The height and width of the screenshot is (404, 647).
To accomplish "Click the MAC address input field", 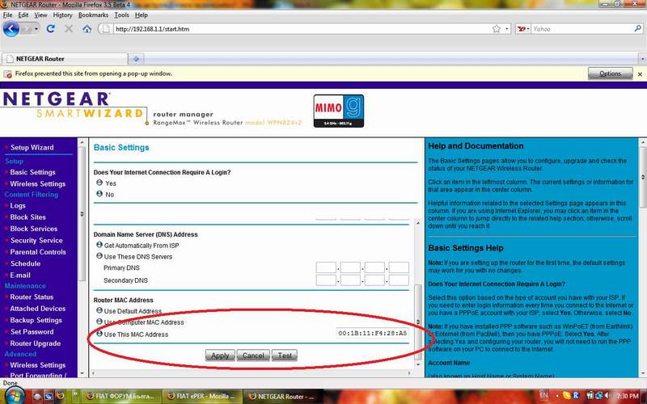I will click(x=372, y=333).
